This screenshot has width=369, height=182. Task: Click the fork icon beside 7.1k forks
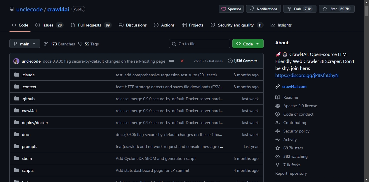[278, 165]
